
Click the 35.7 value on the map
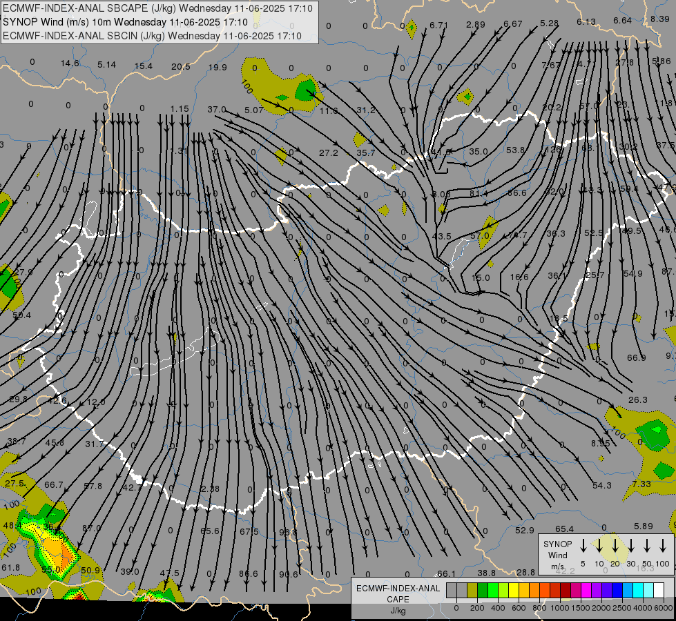[365, 152]
